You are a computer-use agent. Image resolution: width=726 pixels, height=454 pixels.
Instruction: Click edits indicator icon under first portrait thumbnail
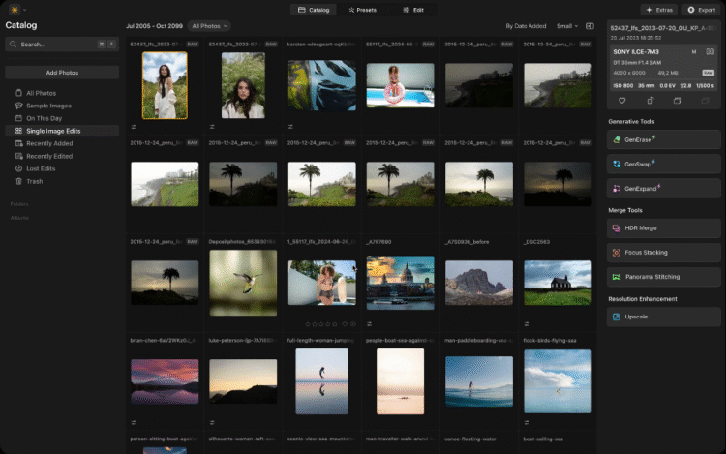(x=134, y=127)
